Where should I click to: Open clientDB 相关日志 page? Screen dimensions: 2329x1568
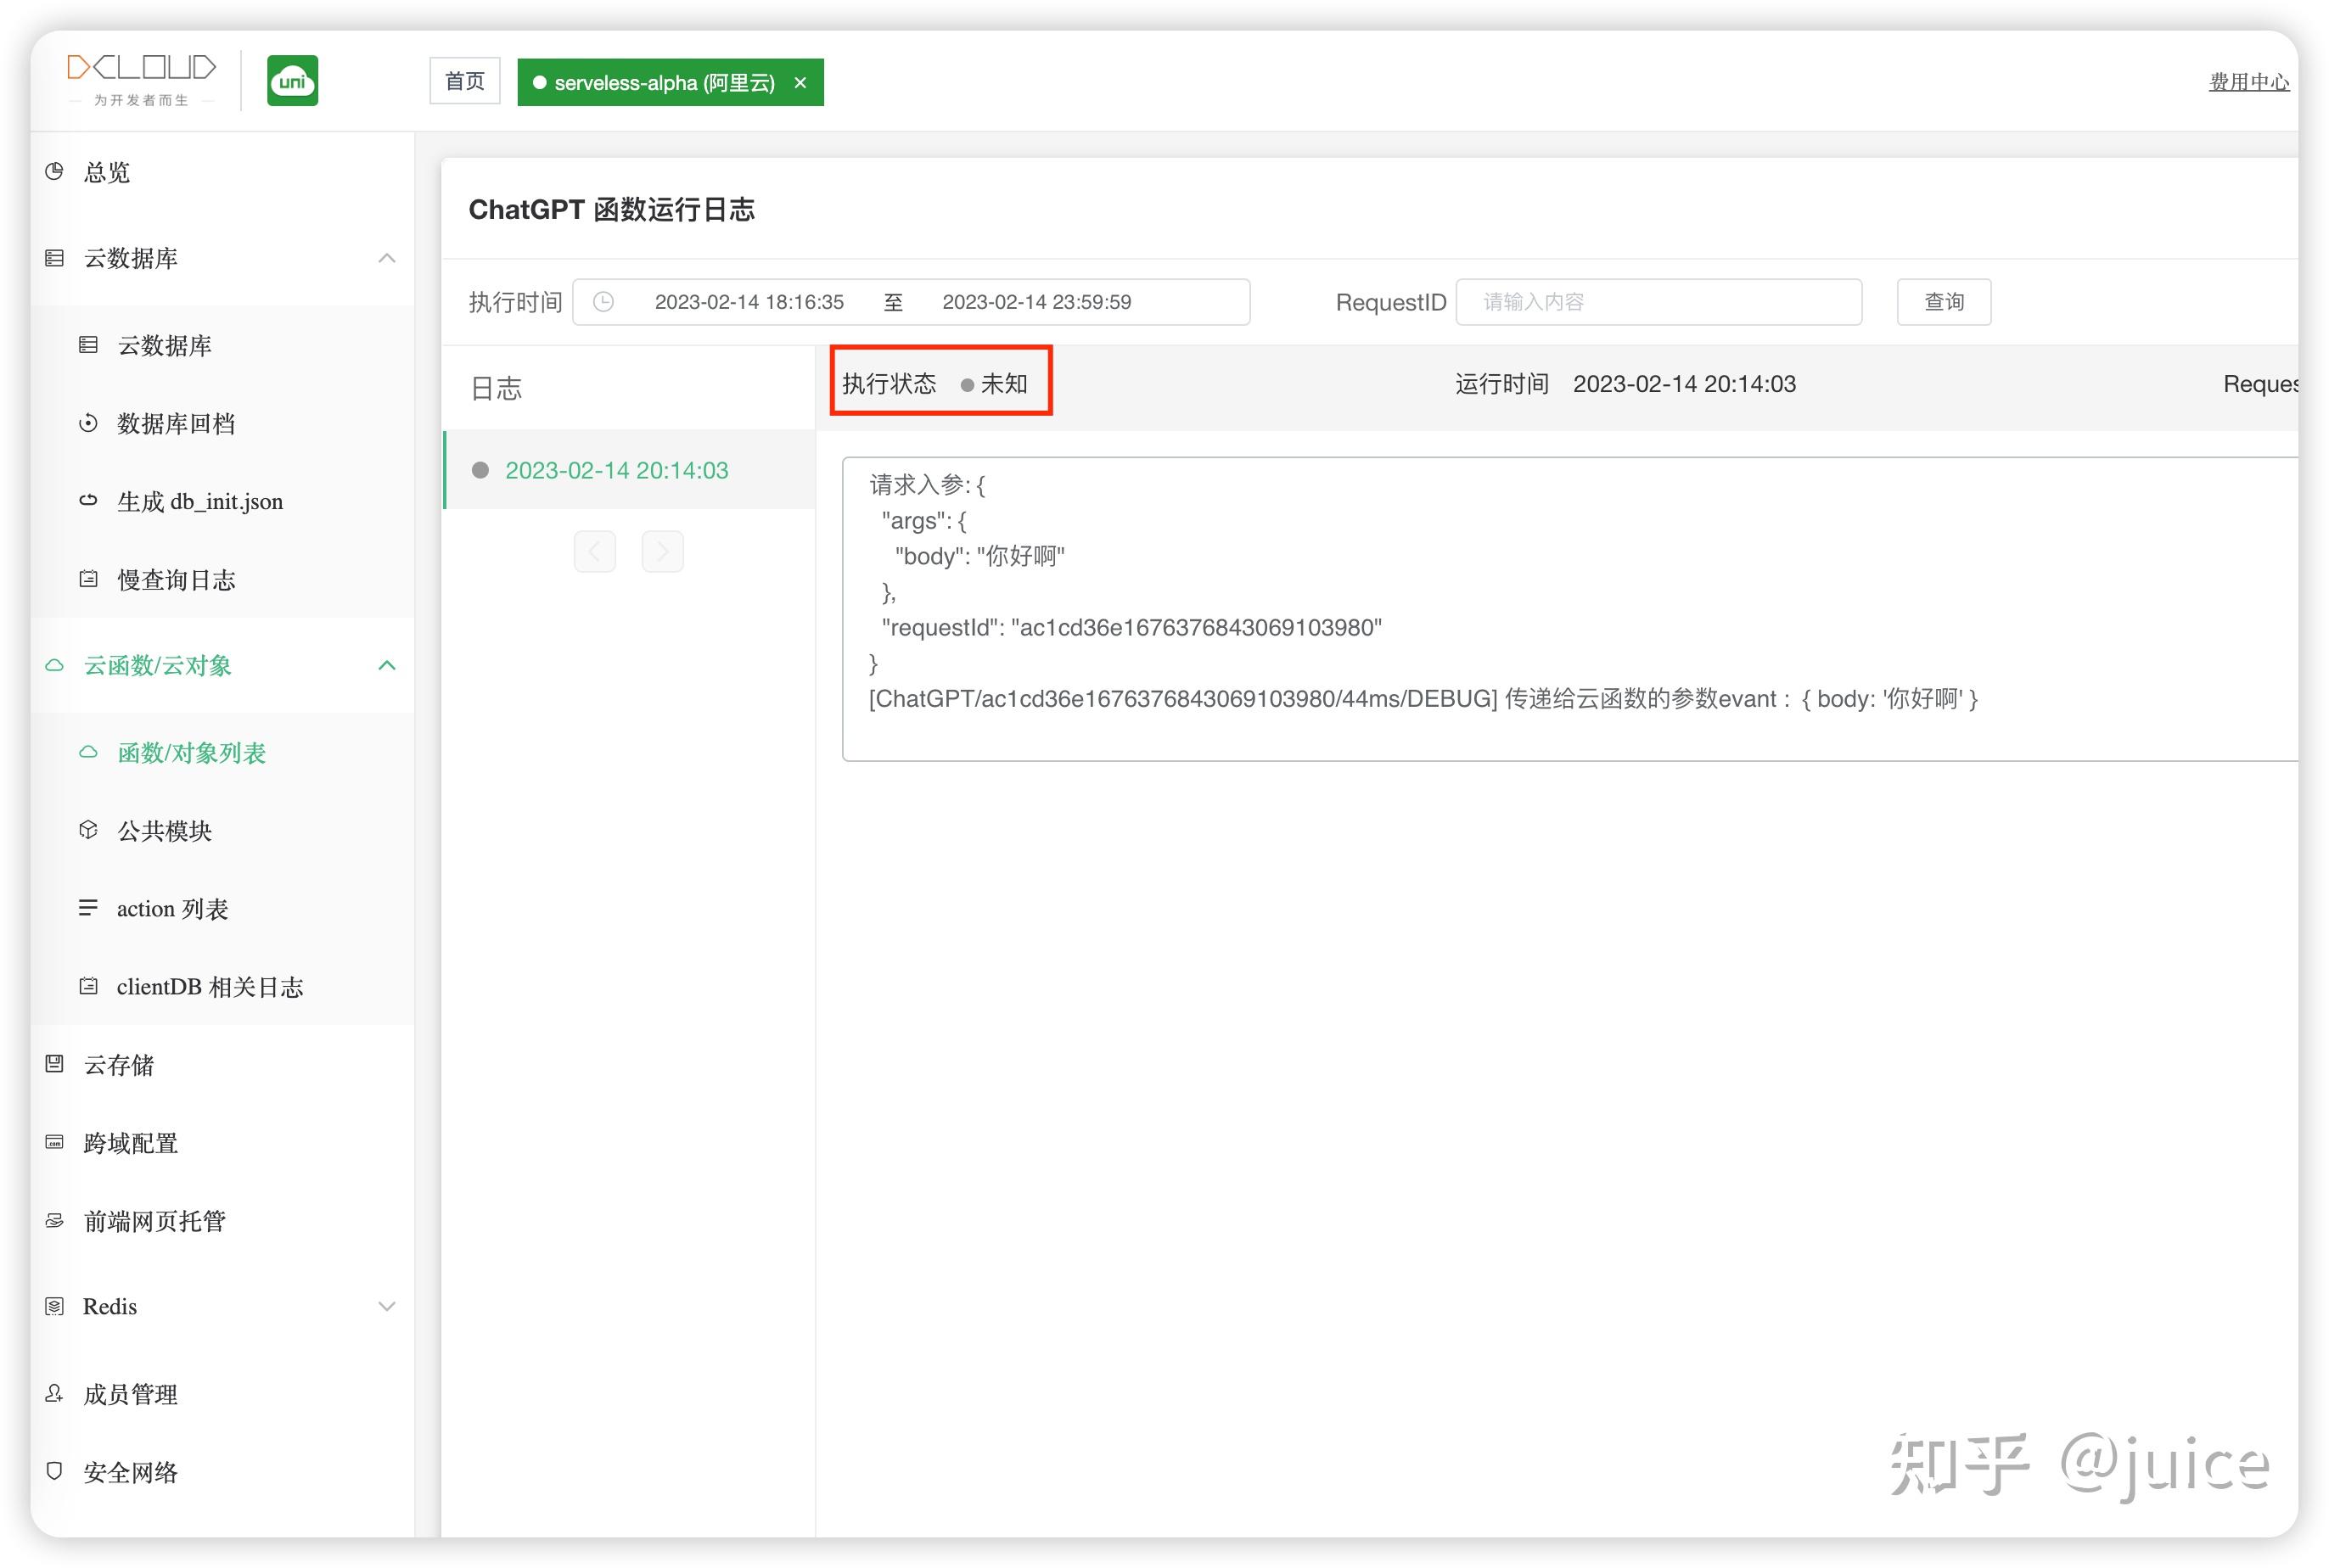[222, 986]
